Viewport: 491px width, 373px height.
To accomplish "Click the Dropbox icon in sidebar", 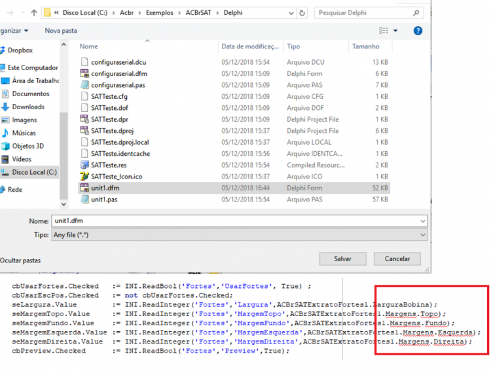I will pos(3,50).
